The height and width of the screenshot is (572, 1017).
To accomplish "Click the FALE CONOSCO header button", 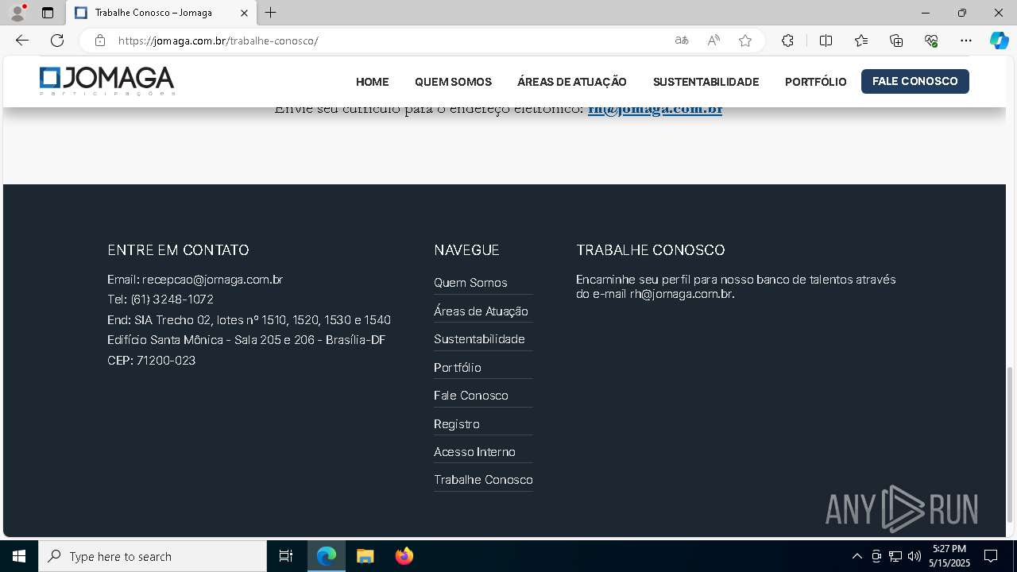I will coord(915,81).
